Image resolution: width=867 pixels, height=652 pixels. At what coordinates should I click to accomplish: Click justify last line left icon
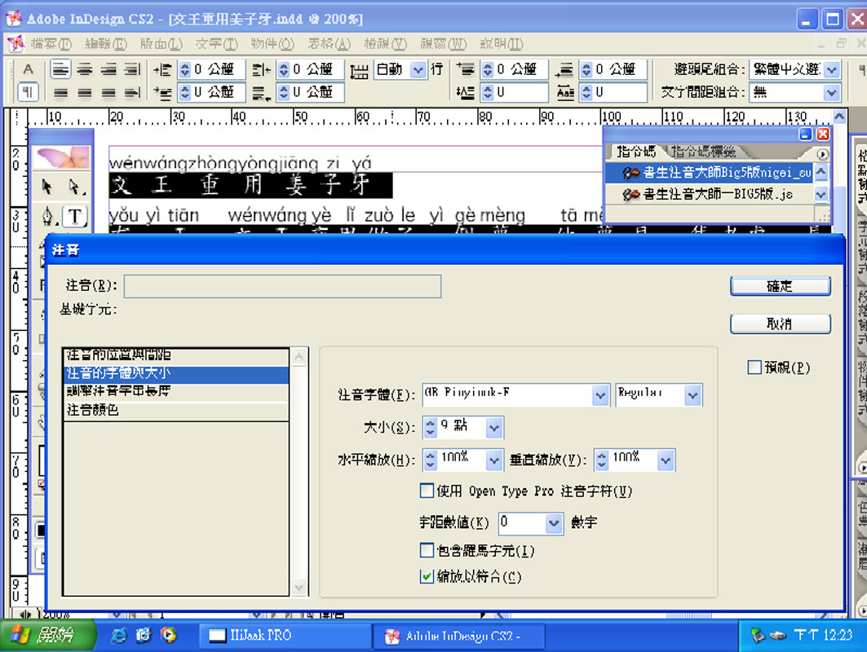60,92
